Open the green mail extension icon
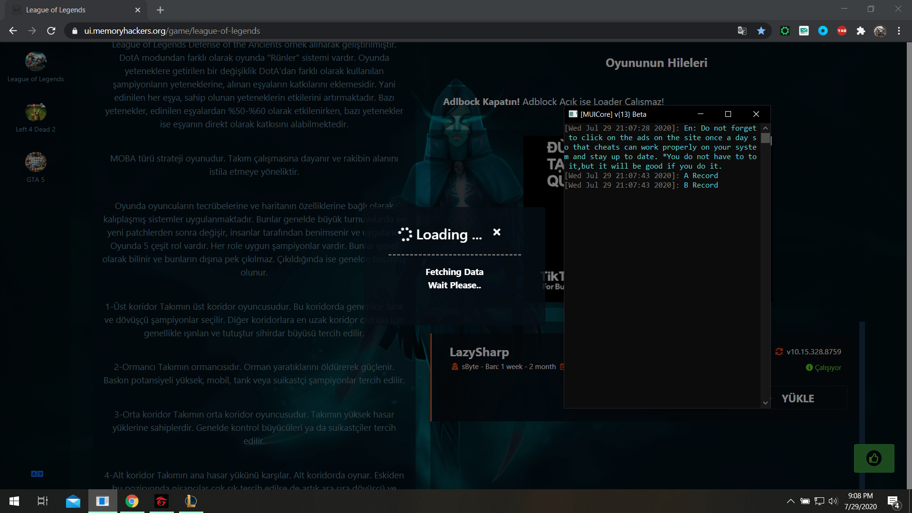This screenshot has width=912, height=513. pos(804,31)
